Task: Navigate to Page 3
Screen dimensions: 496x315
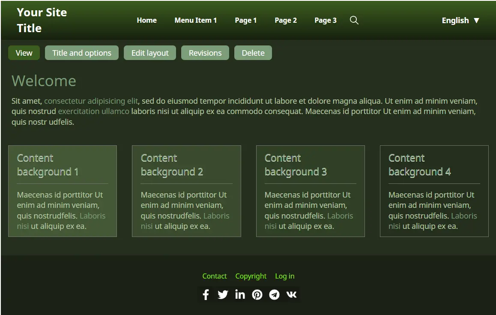Action: coord(325,20)
